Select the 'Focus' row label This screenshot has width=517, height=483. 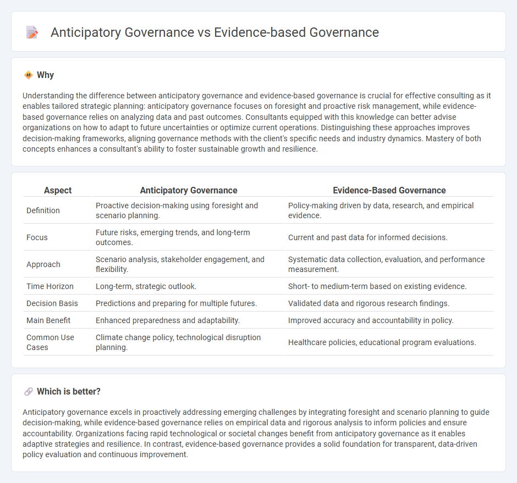37,237
